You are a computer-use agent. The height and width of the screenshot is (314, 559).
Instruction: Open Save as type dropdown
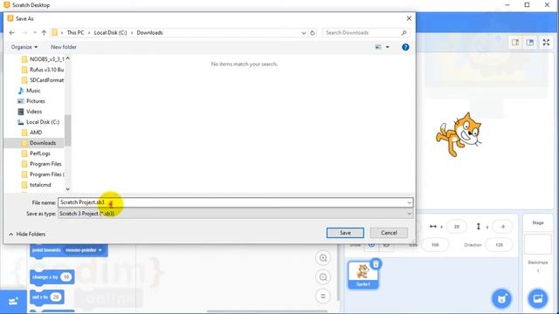[x=235, y=214]
